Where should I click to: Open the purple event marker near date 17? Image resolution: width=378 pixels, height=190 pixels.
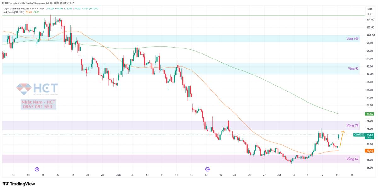coord(207,169)
